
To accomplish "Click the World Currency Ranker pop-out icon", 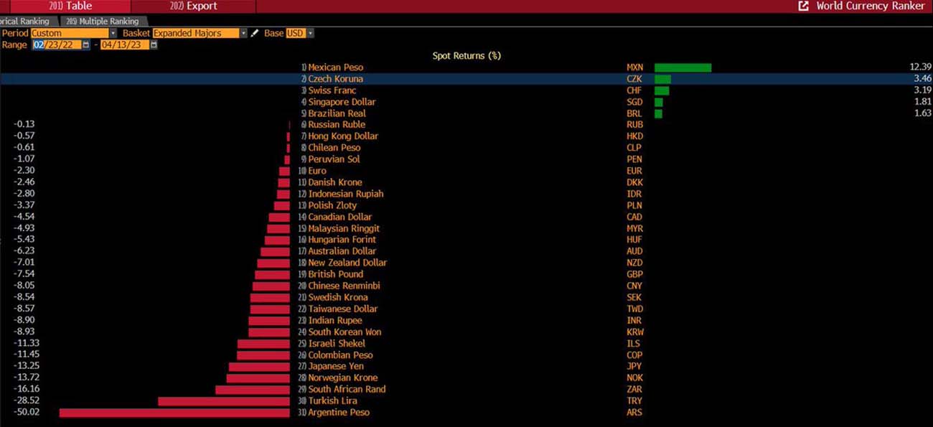I will click(803, 6).
